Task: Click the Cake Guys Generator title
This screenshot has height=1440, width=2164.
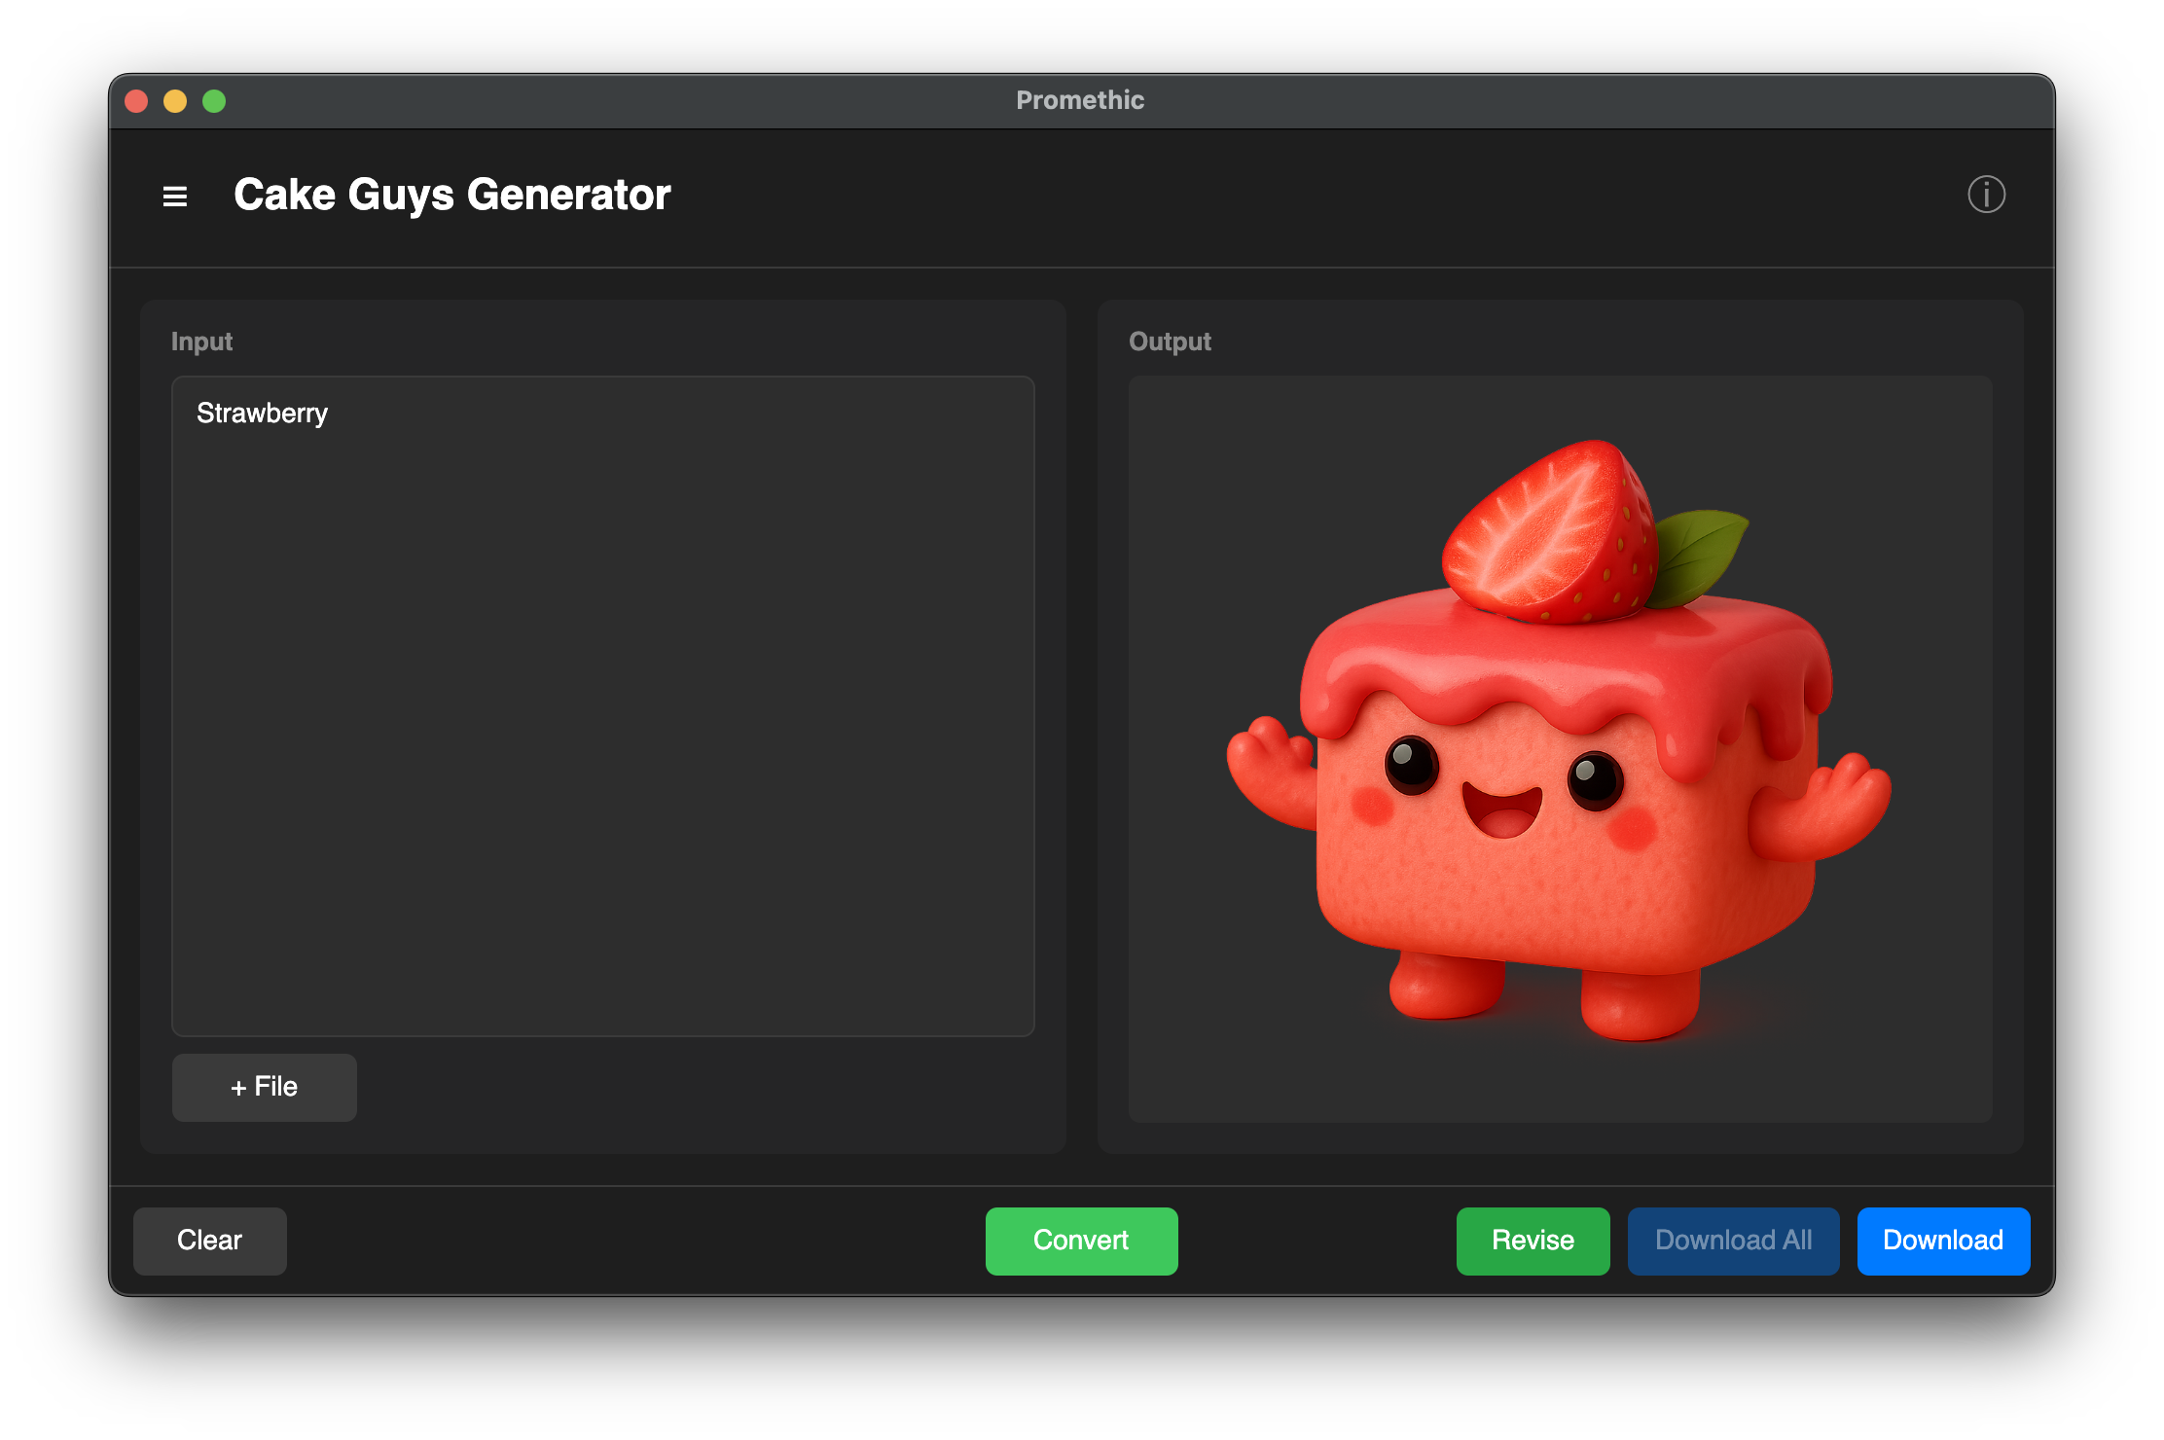Action: [451, 194]
